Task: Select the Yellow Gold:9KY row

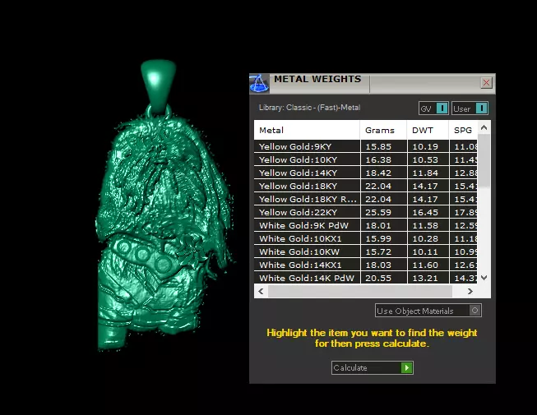Action: coord(365,146)
